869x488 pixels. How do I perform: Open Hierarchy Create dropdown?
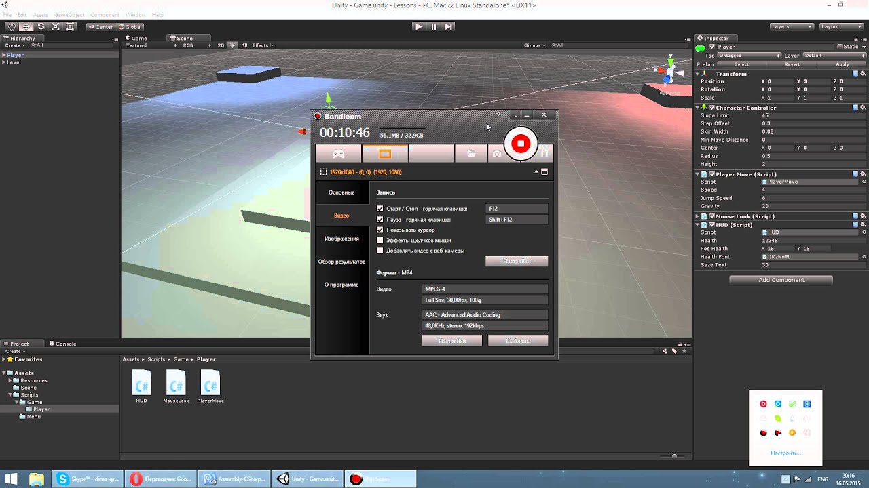(14, 45)
